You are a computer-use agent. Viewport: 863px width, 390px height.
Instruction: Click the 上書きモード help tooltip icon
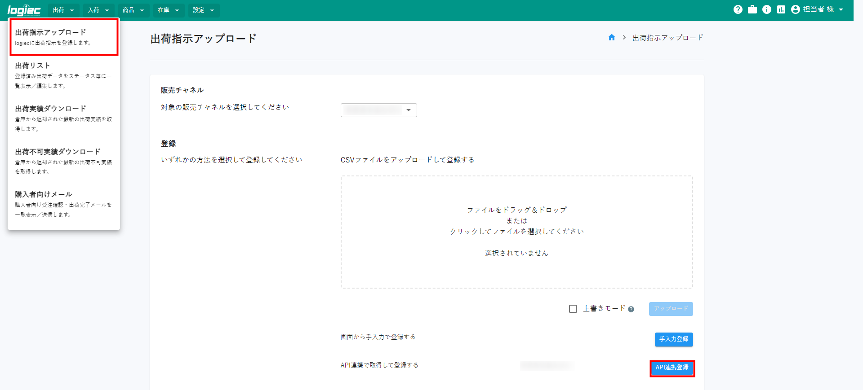631,309
